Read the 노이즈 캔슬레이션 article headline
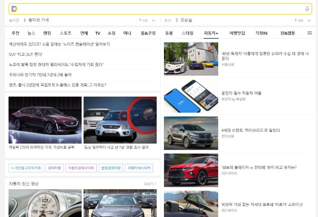 click(x=59, y=44)
